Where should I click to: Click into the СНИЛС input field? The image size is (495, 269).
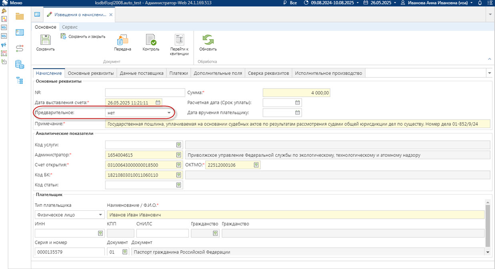pyautogui.click(x=162, y=233)
